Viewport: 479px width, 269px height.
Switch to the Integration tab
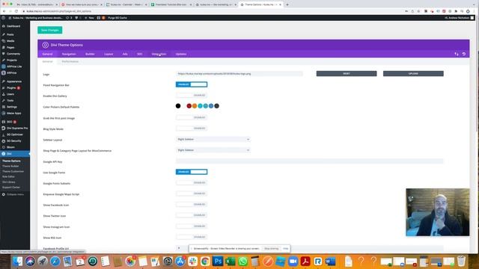159,54
